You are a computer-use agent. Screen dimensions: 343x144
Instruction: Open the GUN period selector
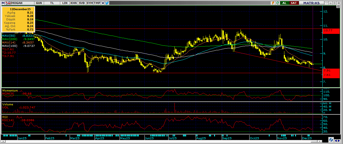click(x=39, y=3)
